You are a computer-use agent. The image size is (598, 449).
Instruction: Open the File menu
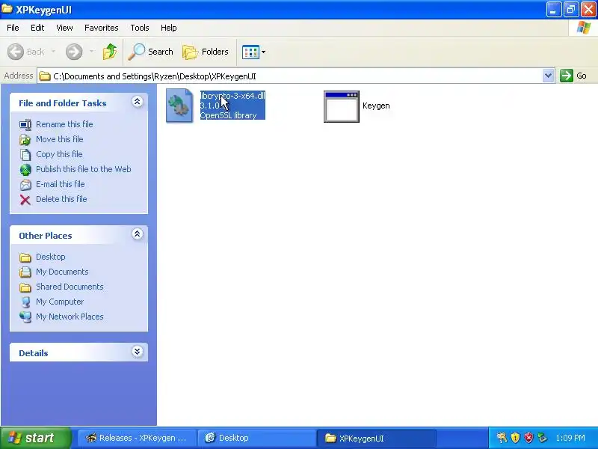point(13,28)
